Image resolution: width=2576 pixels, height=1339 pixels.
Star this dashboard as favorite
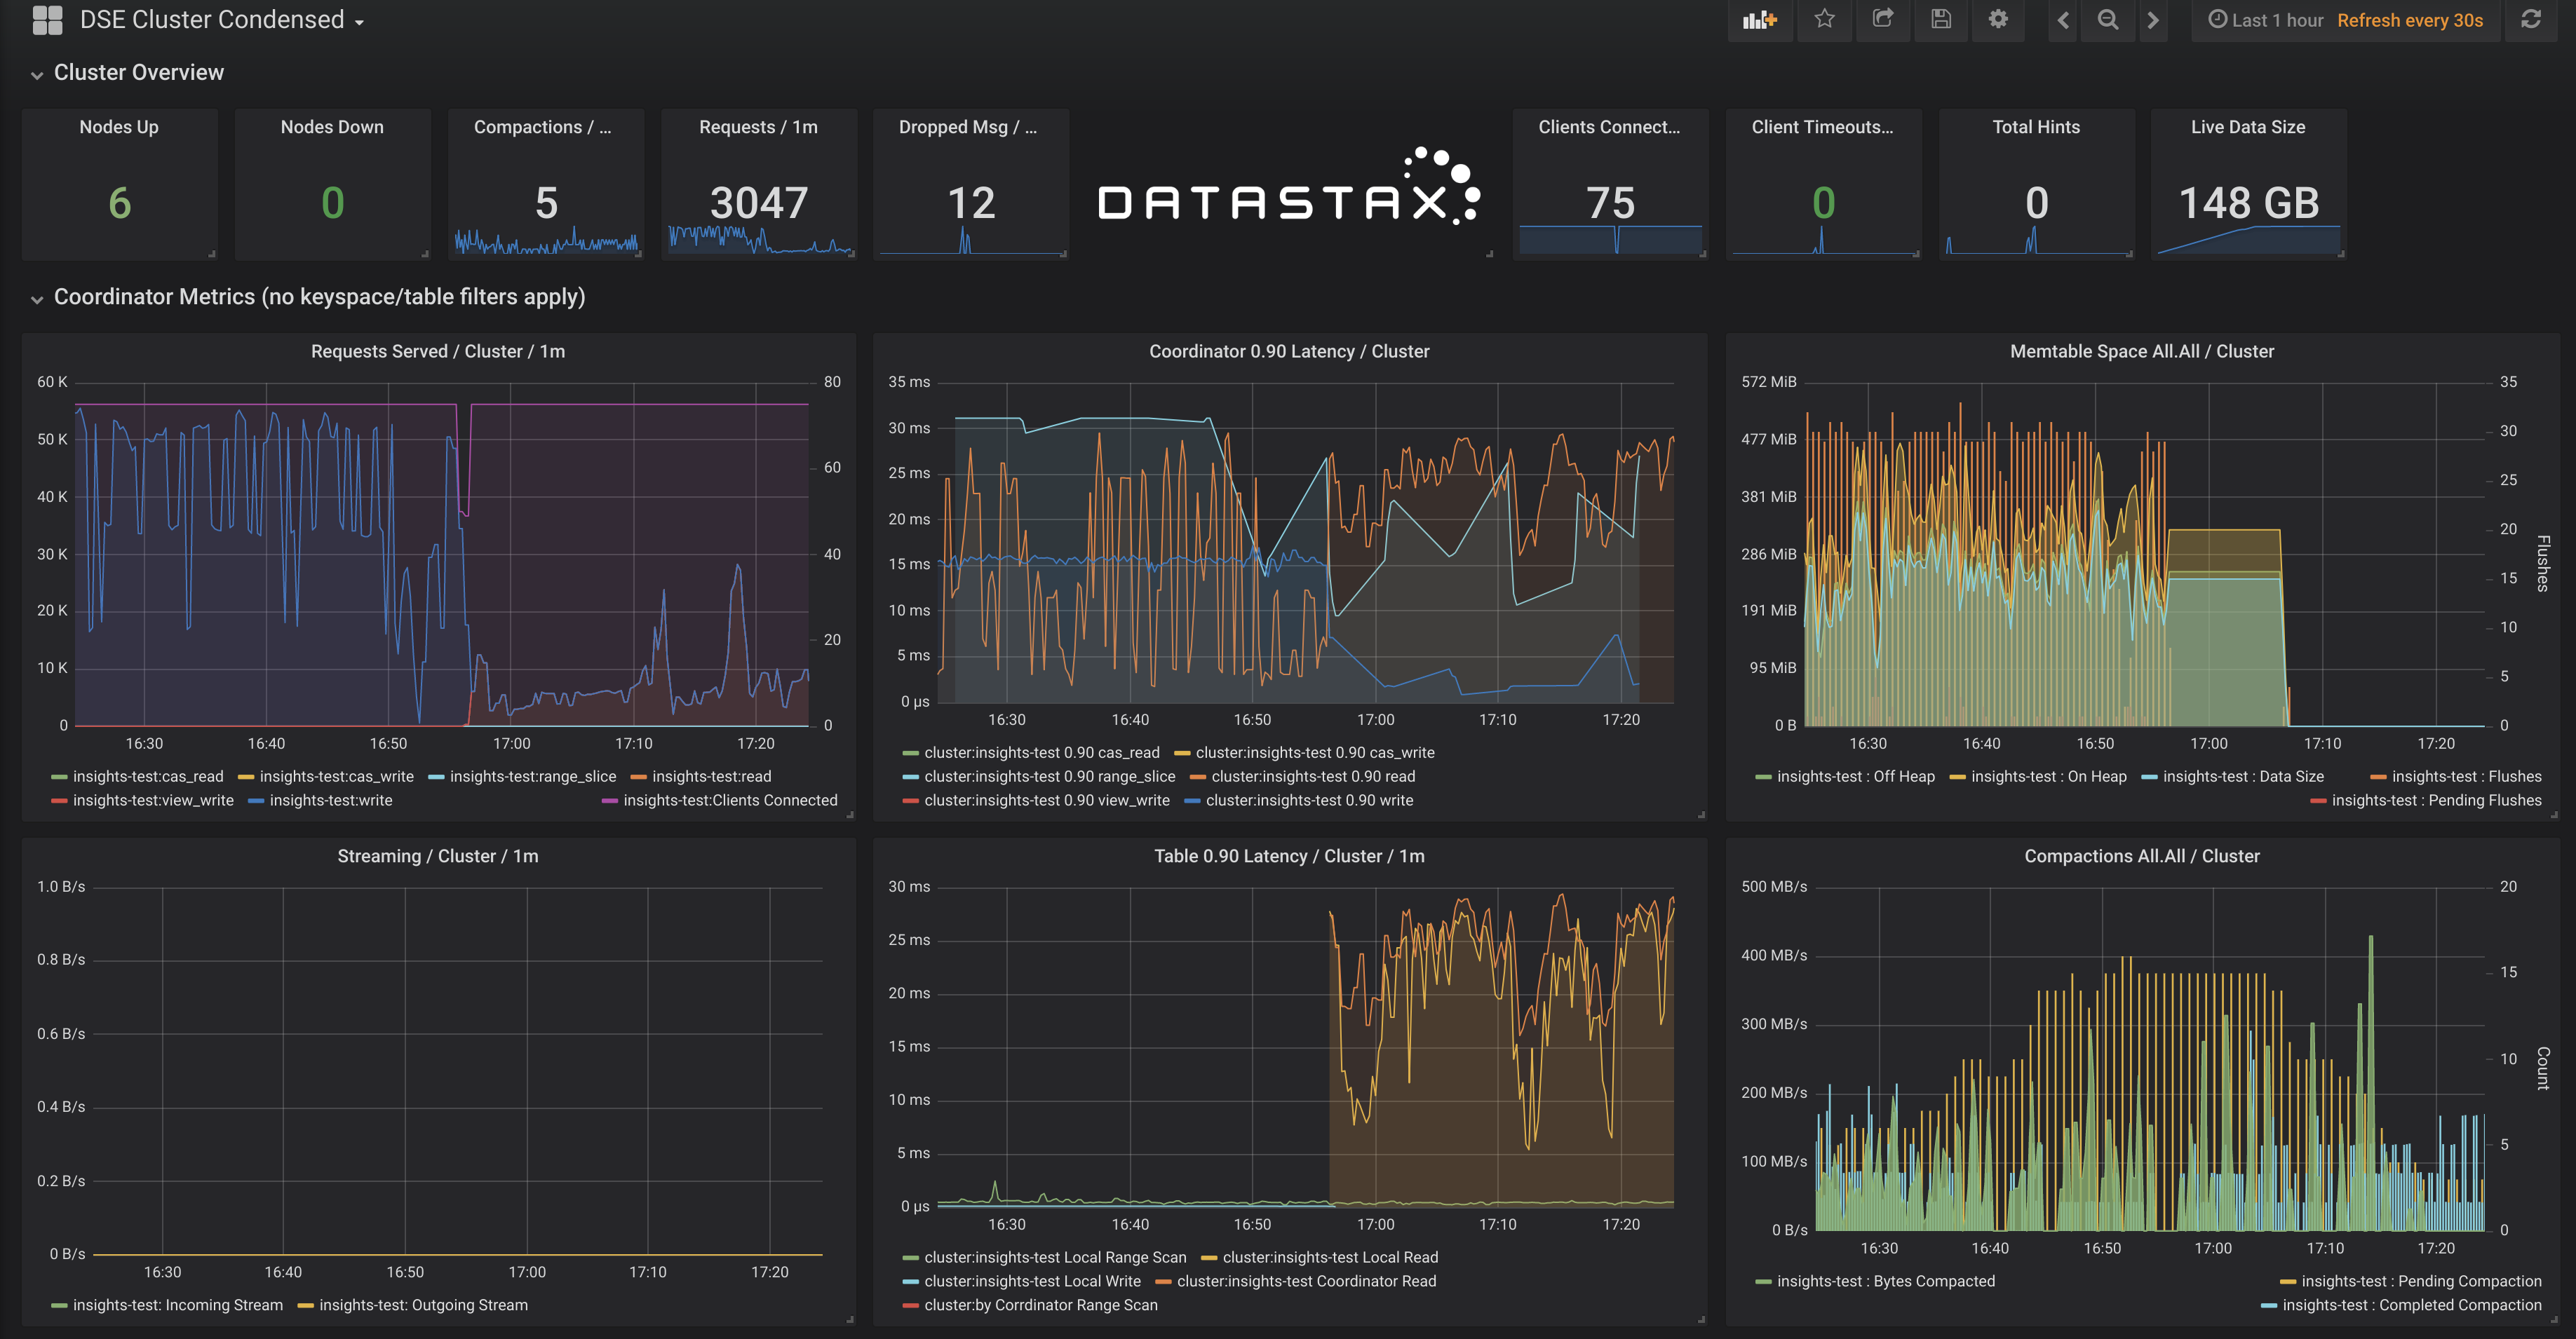(x=1824, y=20)
